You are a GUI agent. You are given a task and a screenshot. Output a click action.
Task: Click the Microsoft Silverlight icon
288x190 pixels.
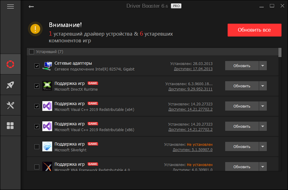[x=47, y=146]
